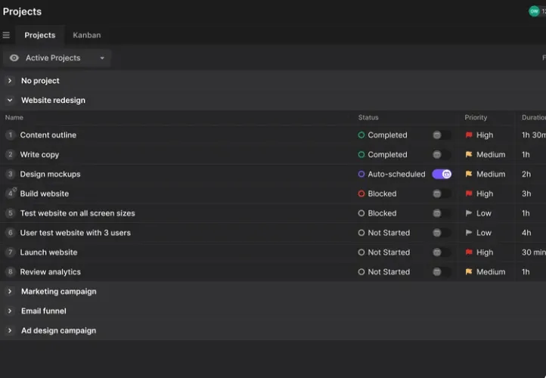
Task: Enable auto-schedule toggle for Test website row
Action: (442, 213)
